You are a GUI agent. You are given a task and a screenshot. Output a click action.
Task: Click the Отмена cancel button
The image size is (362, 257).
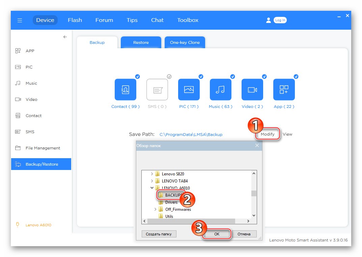(x=244, y=234)
